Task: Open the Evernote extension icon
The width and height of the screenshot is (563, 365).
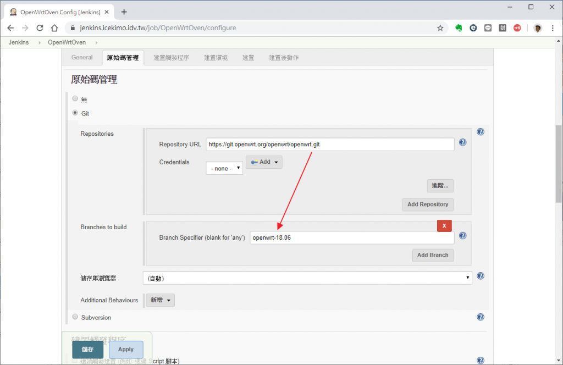Action: (459, 28)
